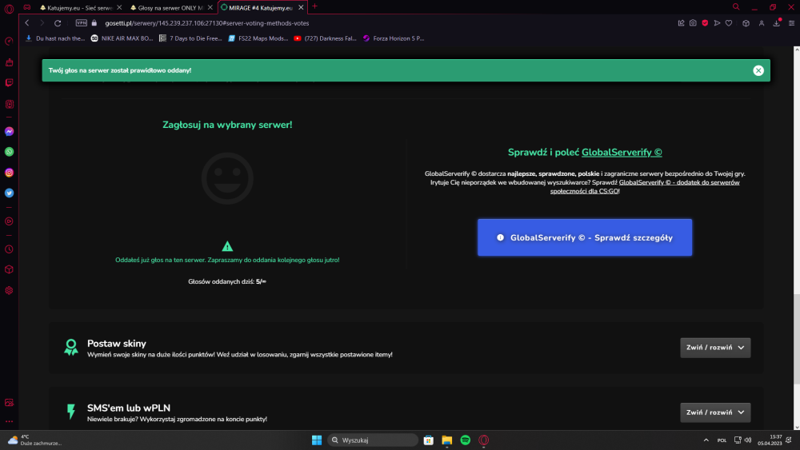Click the page vertical scrollbar

point(797,339)
